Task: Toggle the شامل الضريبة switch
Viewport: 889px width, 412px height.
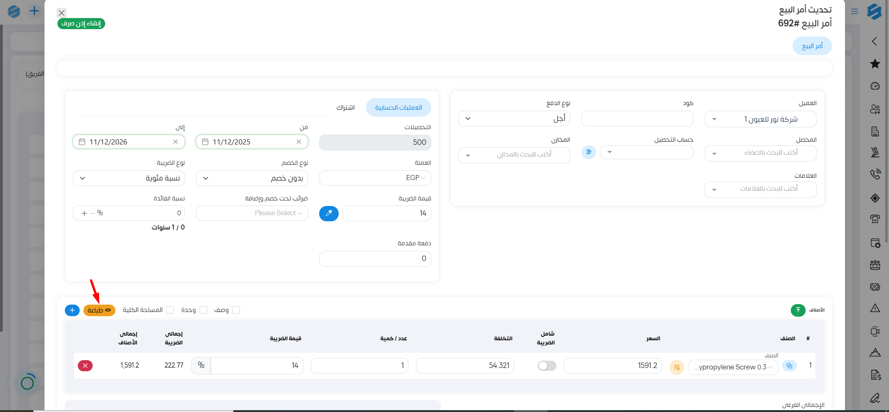Action: pyautogui.click(x=547, y=366)
